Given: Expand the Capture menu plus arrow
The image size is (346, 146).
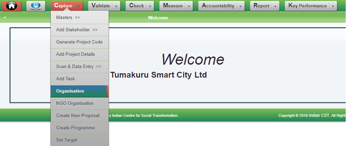Looking at the screenshot, I should (x=79, y=6).
